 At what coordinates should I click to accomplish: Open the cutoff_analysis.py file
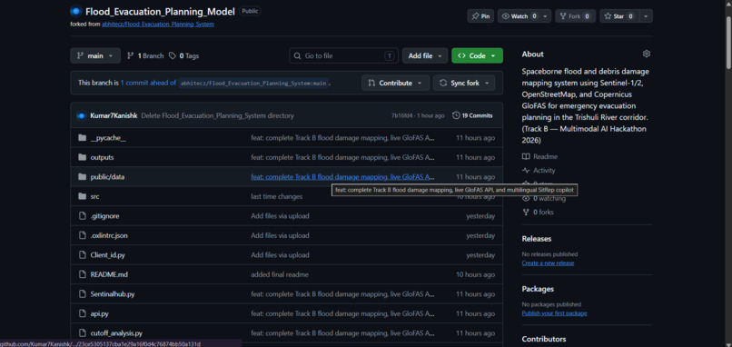point(116,333)
